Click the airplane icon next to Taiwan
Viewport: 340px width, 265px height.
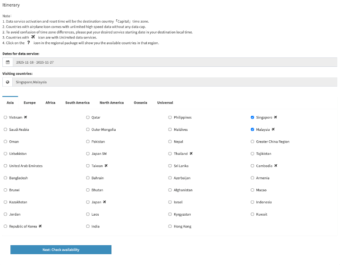[x=106, y=166]
